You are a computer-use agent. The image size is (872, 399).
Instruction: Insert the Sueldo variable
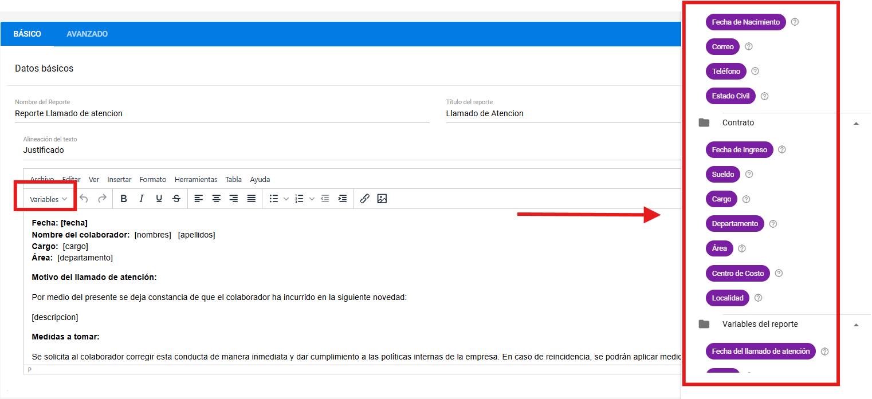tap(722, 175)
